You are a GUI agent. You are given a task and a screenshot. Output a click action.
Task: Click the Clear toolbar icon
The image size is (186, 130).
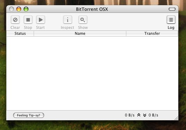point(15,20)
